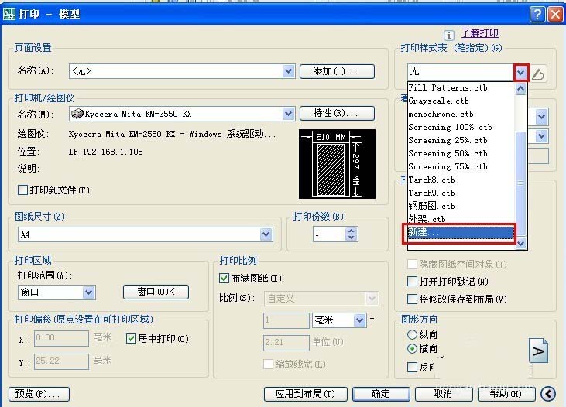Viewport: 566px width, 407px height.
Task: Uncheck 布满图纸(I) option
Action: (x=224, y=279)
